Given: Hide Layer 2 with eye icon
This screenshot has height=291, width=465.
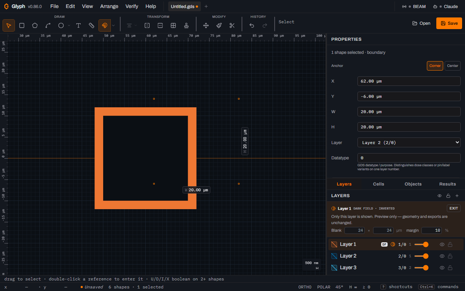Looking at the screenshot, I should (442, 256).
